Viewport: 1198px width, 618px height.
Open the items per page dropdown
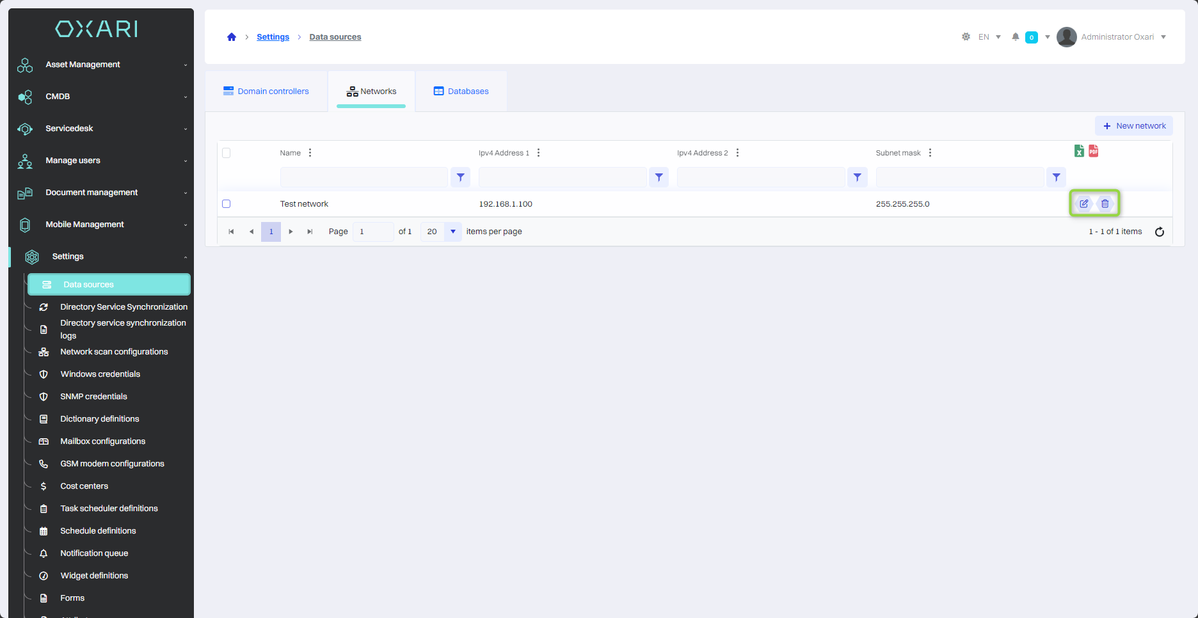(x=452, y=232)
